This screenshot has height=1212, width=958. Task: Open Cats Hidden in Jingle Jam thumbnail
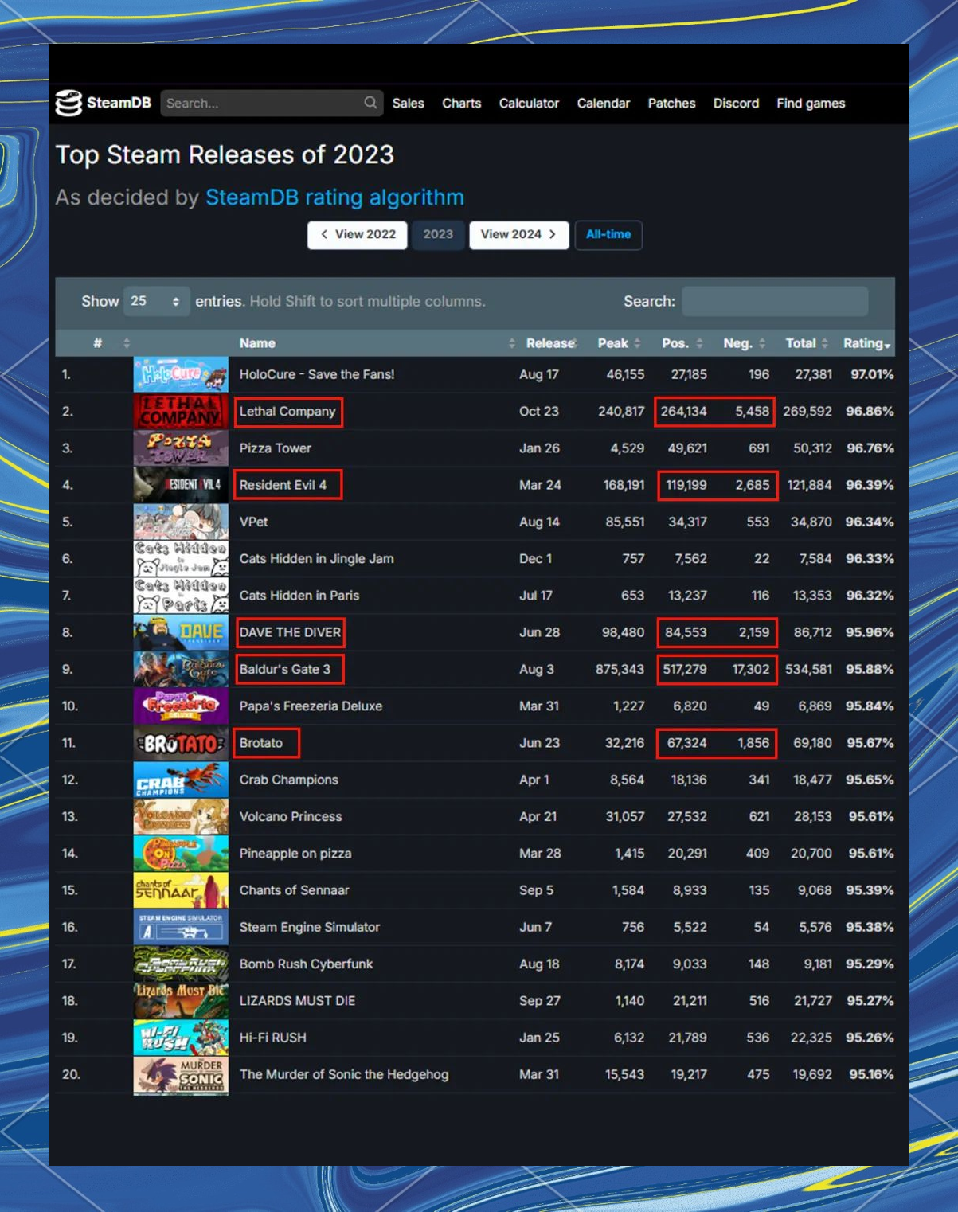[x=181, y=558]
